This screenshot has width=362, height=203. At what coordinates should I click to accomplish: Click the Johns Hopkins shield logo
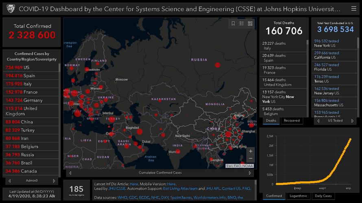(11, 9)
